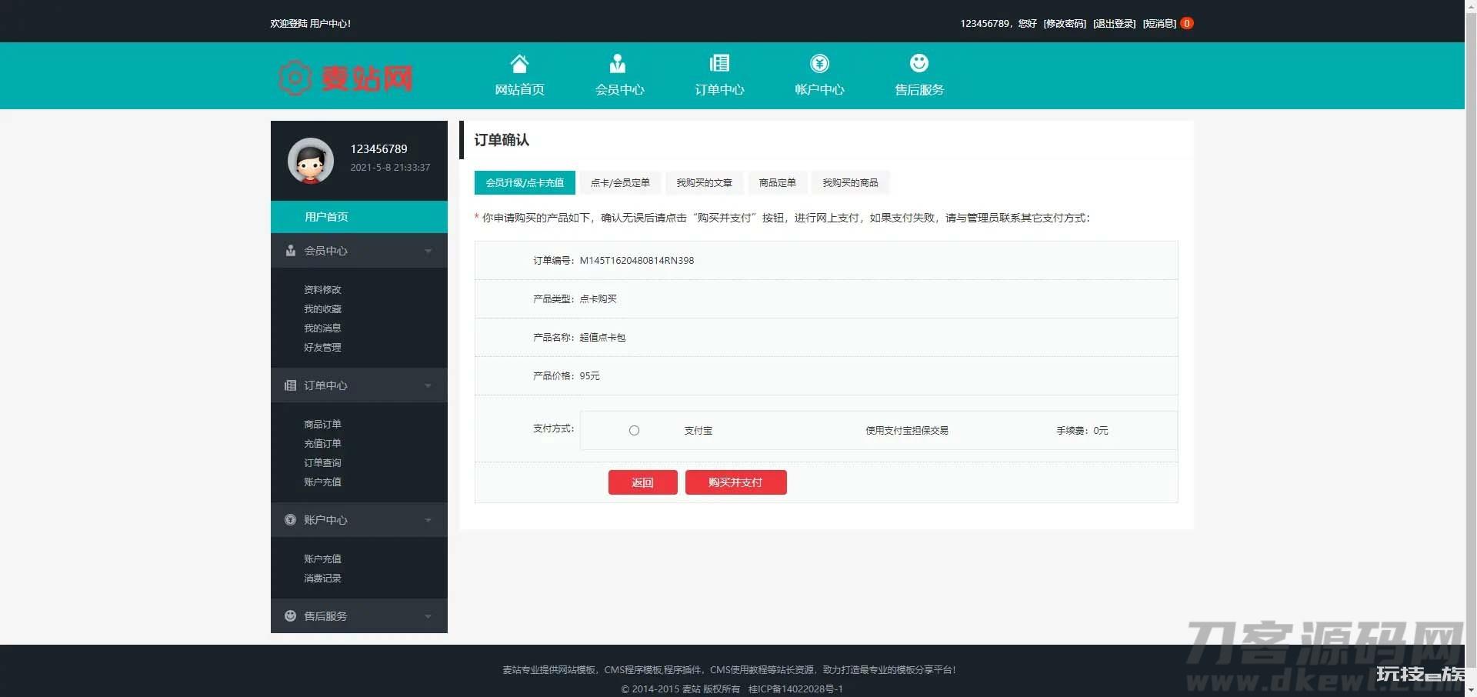Screen dimensions: 1477x697
Task: Expand the sidebar 售后服务 section arrow
Action: click(x=428, y=616)
